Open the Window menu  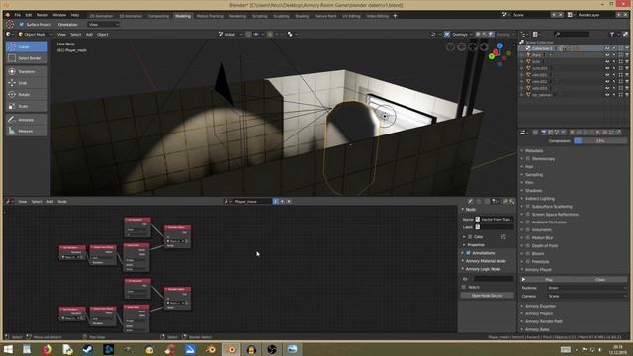tap(59, 15)
